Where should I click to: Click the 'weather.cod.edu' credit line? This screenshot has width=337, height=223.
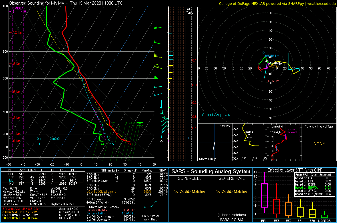click(277, 3)
